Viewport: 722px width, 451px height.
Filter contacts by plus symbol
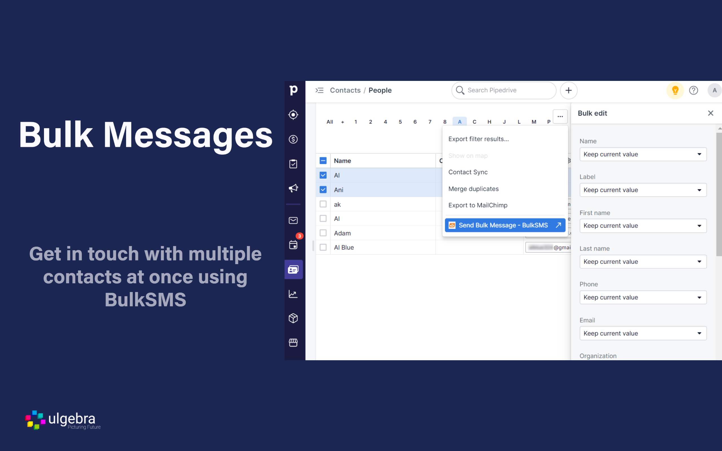(x=342, y=122)
